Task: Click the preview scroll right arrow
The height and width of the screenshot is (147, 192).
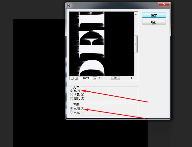Action: tap(132, 78)
